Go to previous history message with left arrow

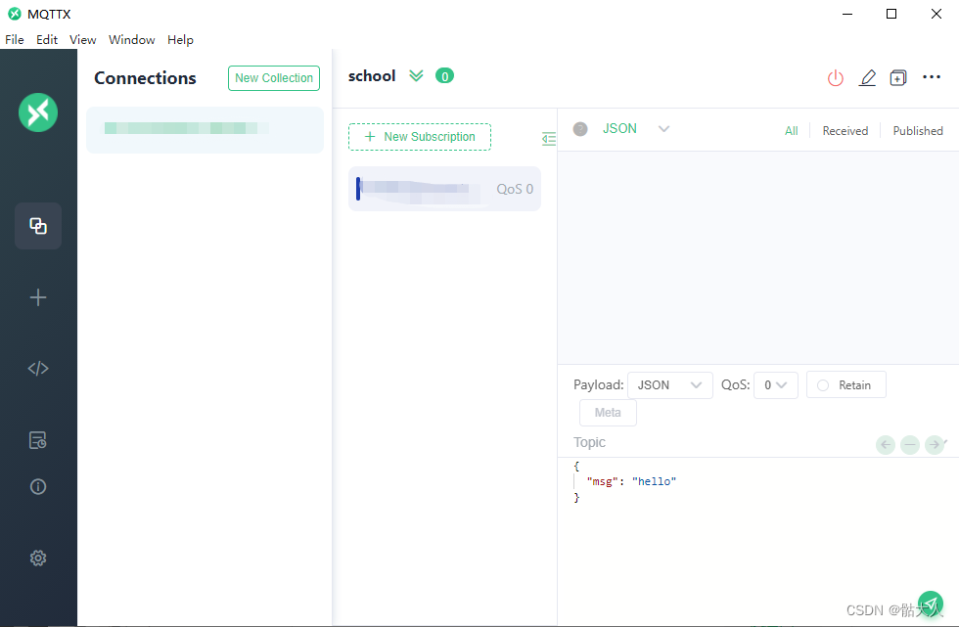(886, 445)
